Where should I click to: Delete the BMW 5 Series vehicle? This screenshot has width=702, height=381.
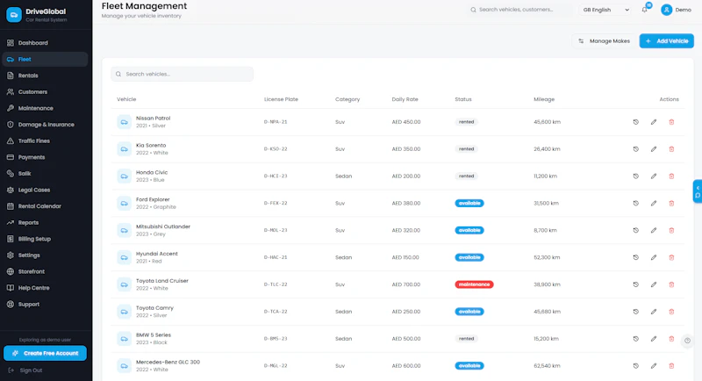click(671, 339)
